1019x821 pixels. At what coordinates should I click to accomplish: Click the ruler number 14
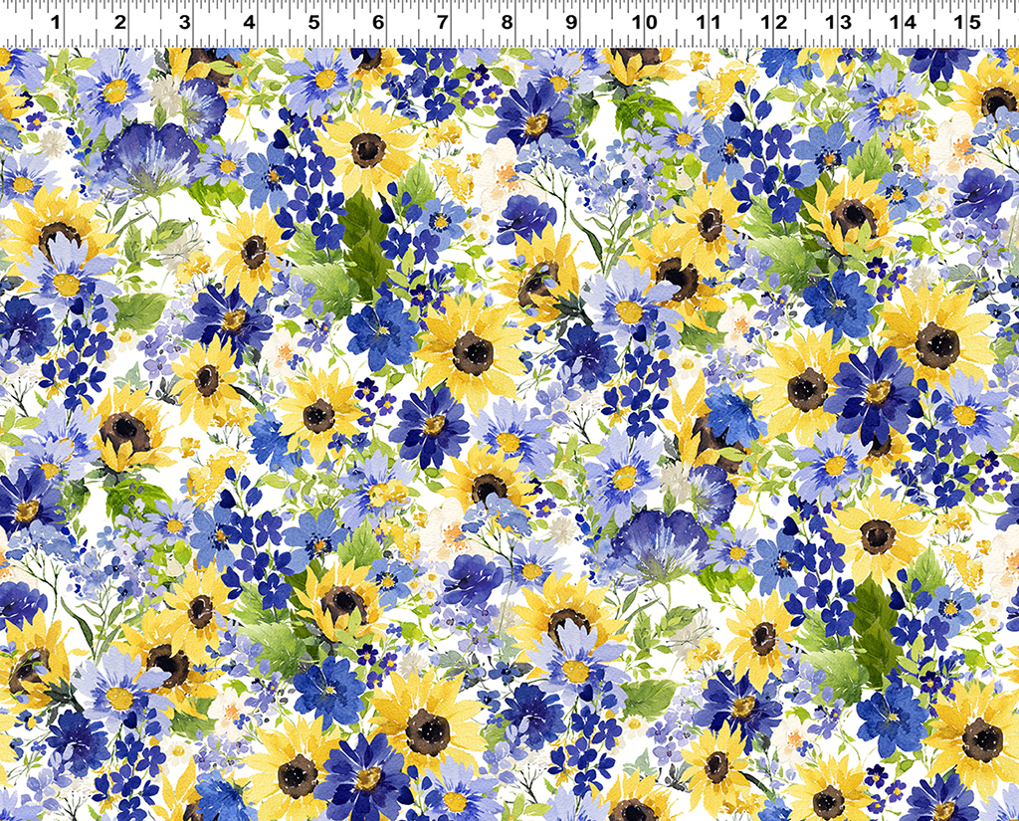(902, 23)
